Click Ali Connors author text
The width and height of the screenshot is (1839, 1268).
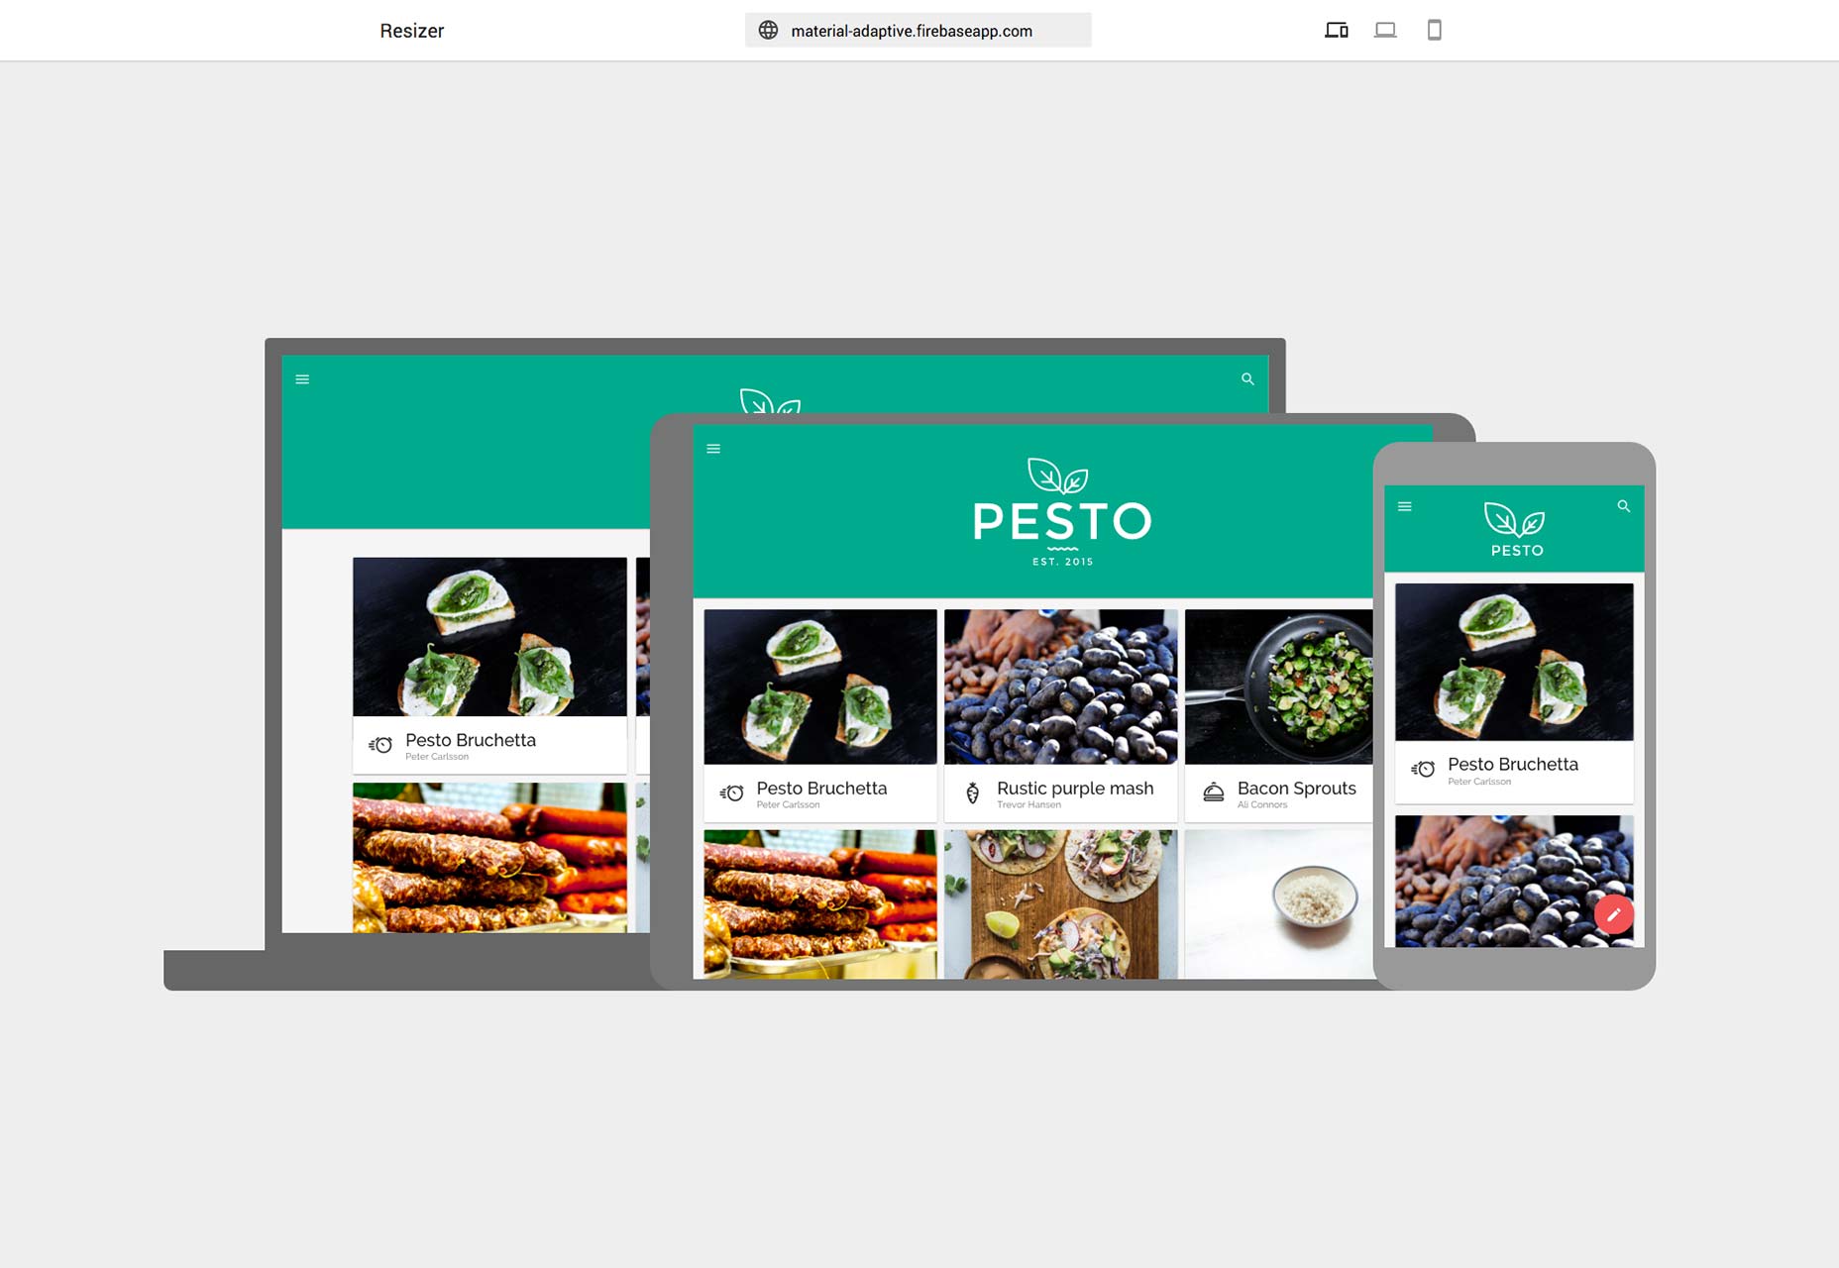(1262, 804)
